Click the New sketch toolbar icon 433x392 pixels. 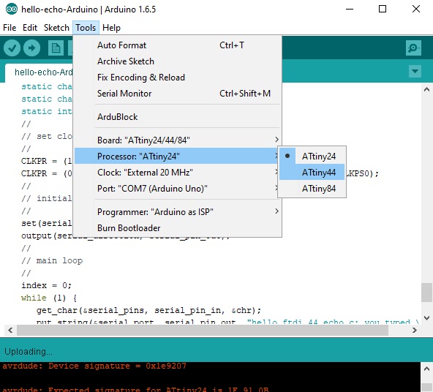(x=56, y=48)
